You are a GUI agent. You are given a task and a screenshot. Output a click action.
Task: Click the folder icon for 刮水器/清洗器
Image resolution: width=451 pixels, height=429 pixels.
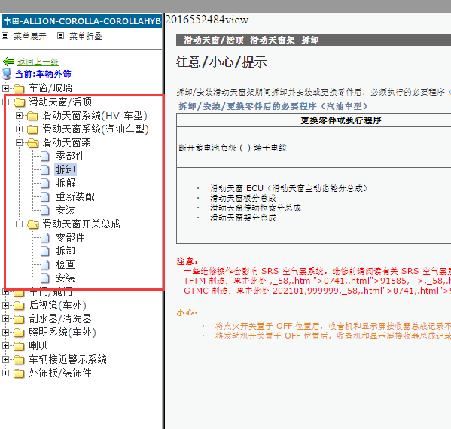pyautogui.click(x=19, y=319)
